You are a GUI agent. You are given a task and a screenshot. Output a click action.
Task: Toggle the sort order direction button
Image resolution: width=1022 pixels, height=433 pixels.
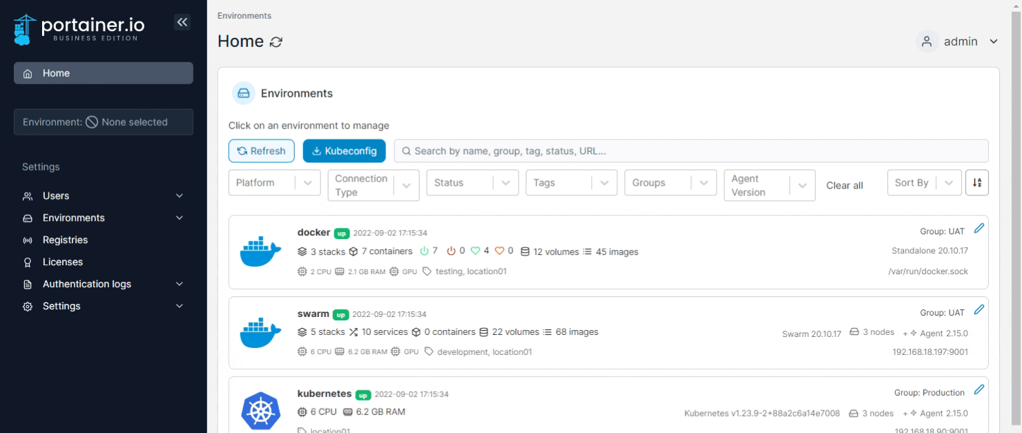[x=976, y=183]
